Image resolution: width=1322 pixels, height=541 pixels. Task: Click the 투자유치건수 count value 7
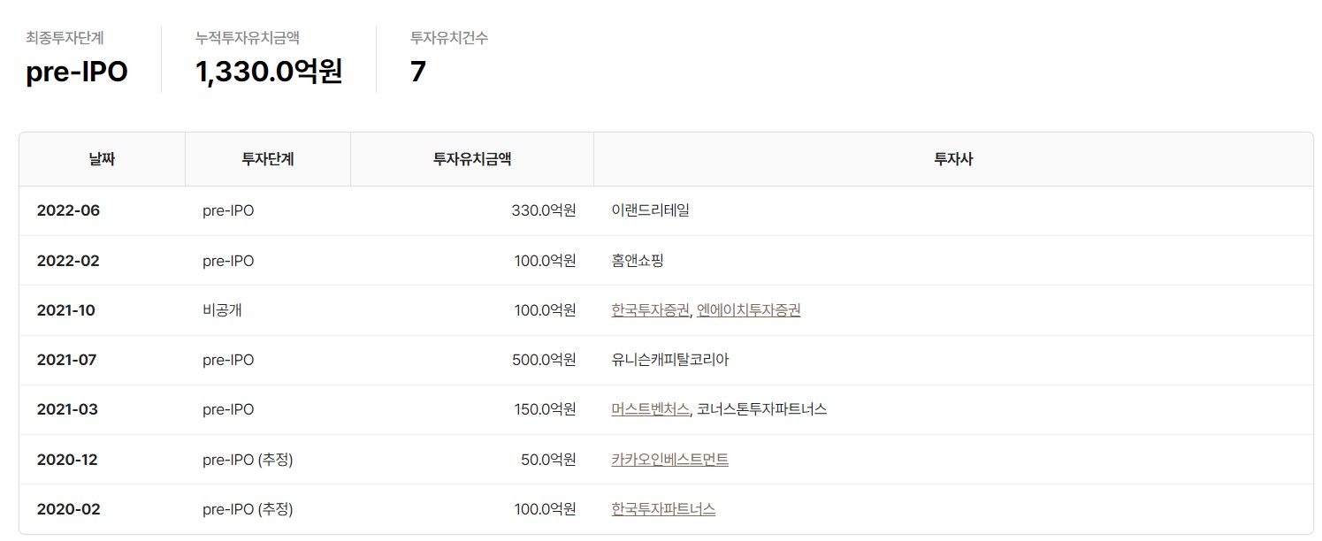417,72
